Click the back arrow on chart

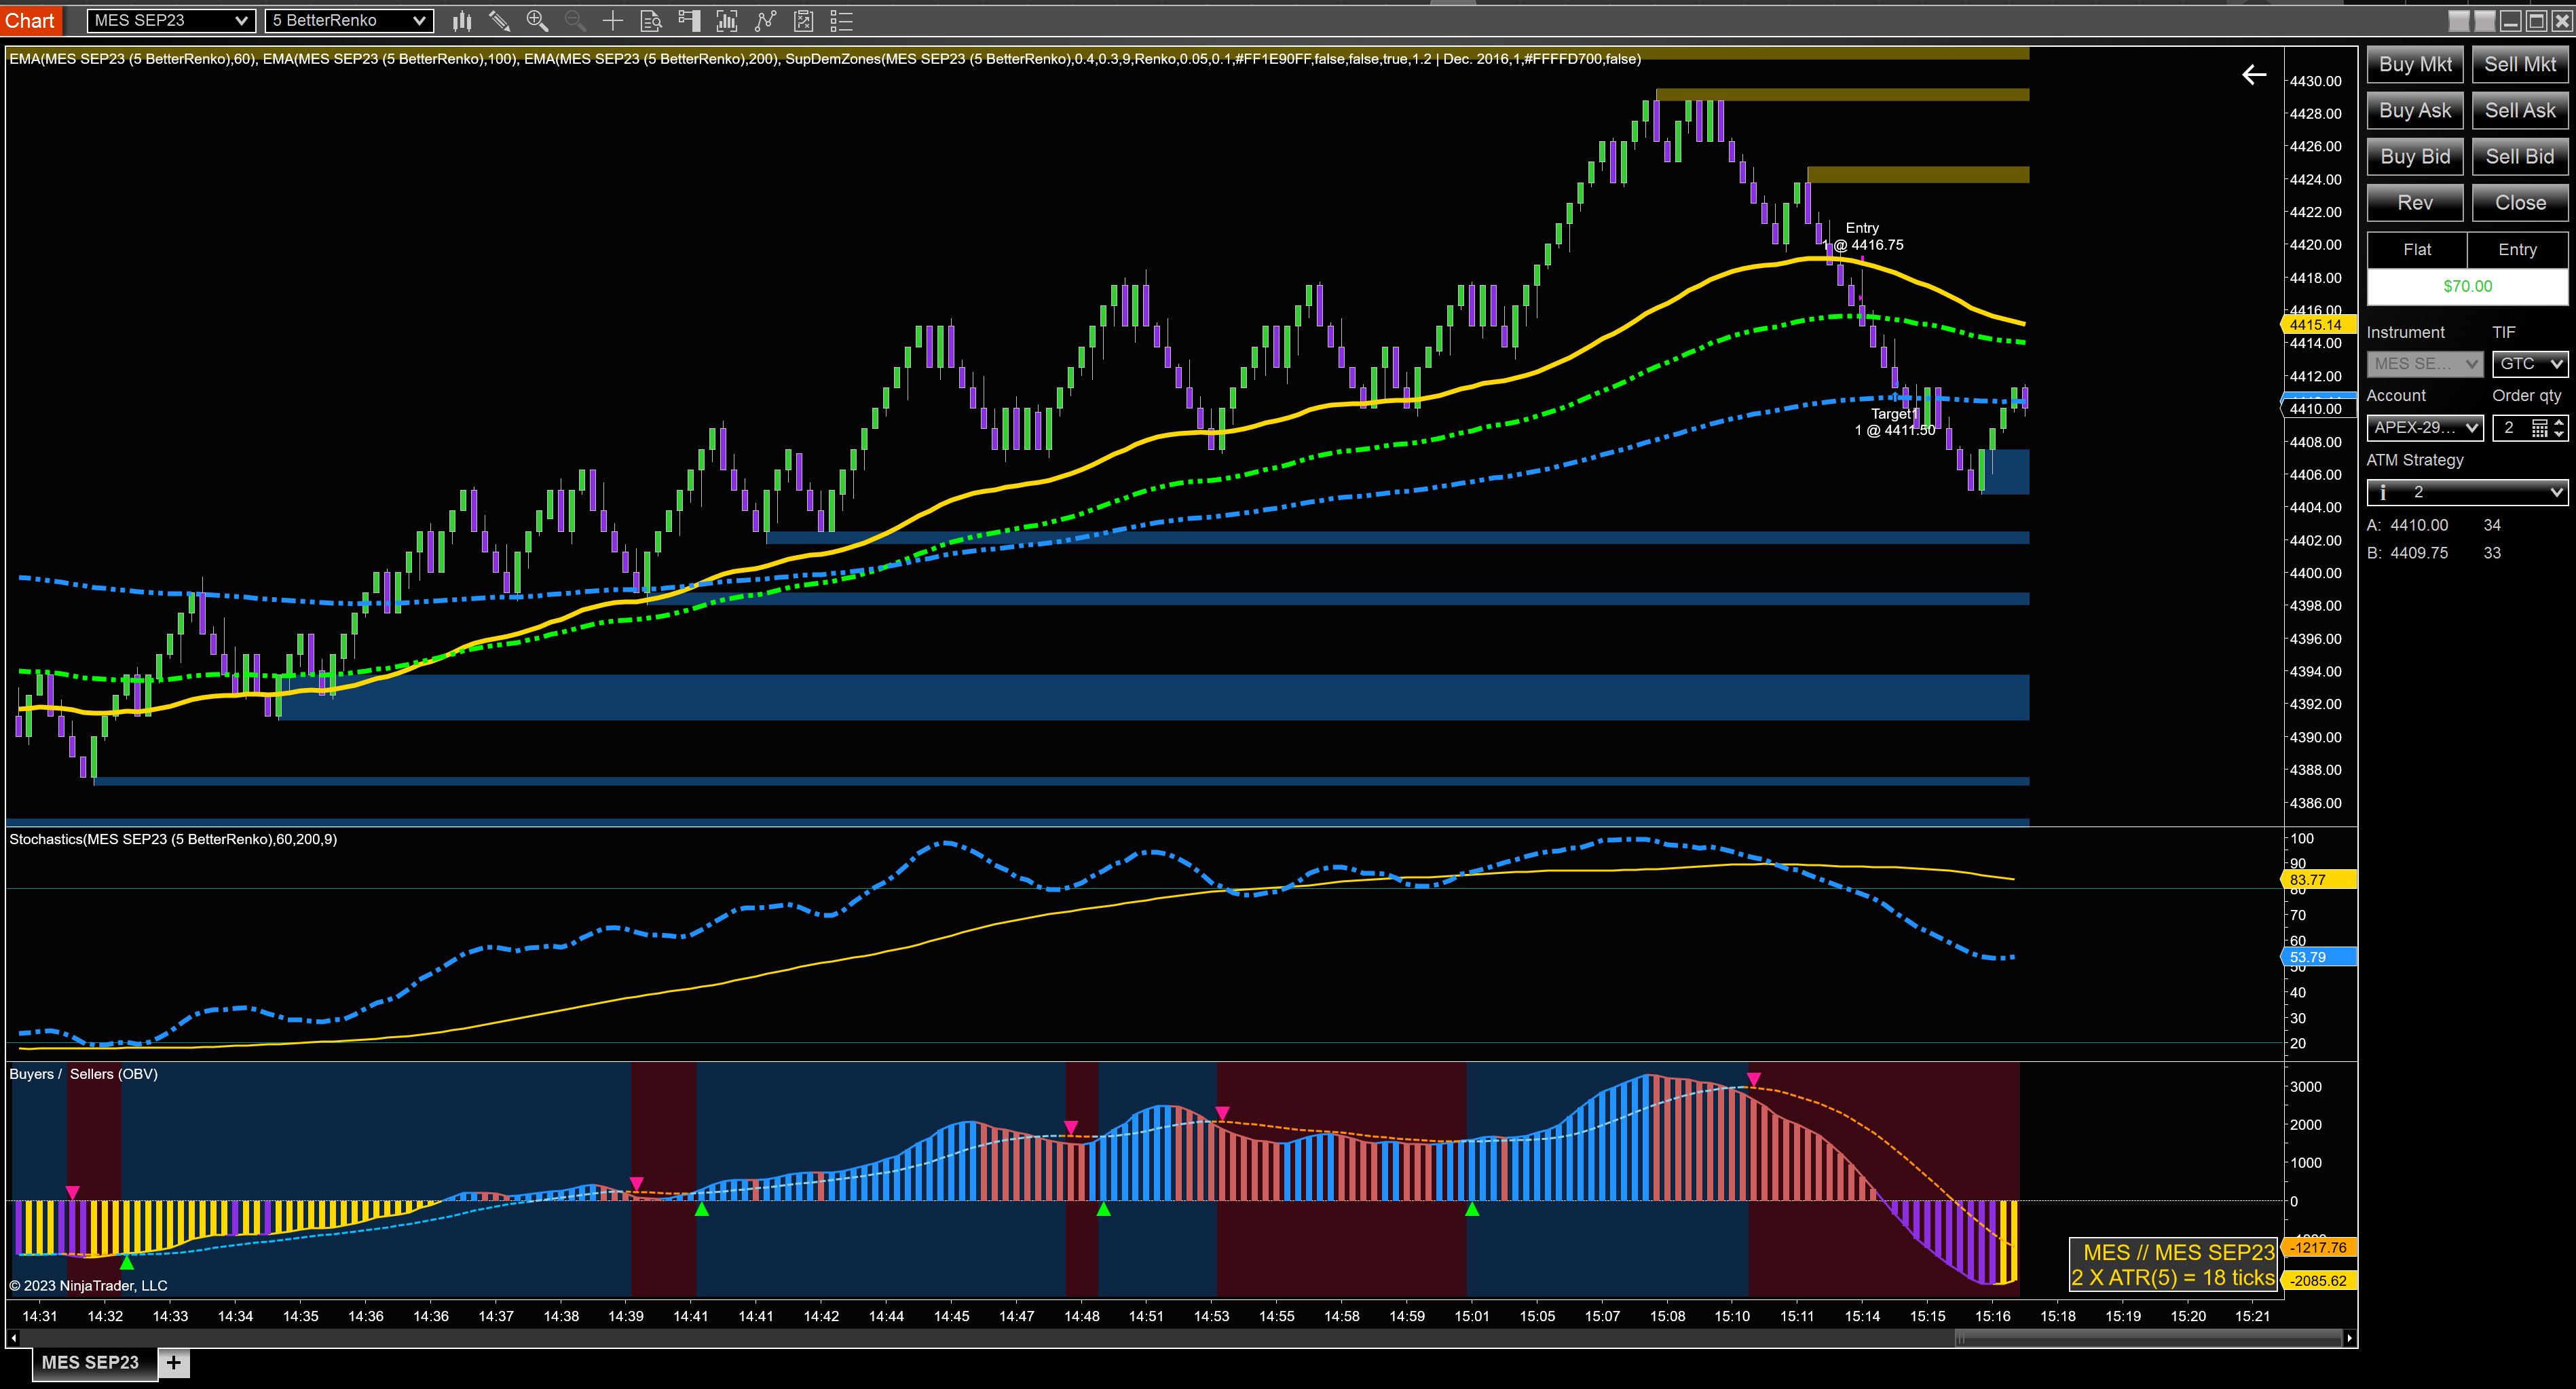[2254, 74]
